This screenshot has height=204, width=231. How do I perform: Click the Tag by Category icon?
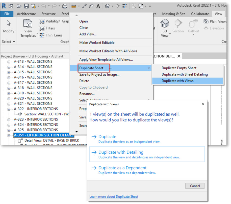[x=91, y=6]
